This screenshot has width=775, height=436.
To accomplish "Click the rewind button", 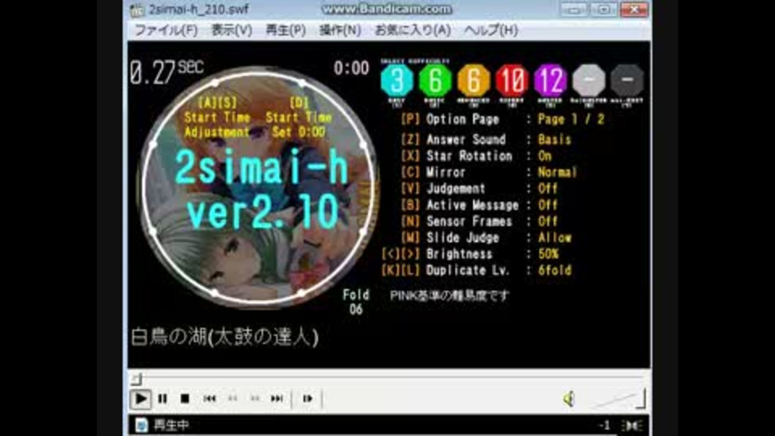I will coord(232,398).
